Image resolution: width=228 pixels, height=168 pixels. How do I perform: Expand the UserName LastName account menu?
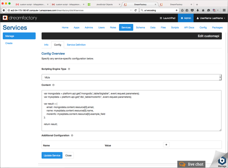tap(211, 18)
